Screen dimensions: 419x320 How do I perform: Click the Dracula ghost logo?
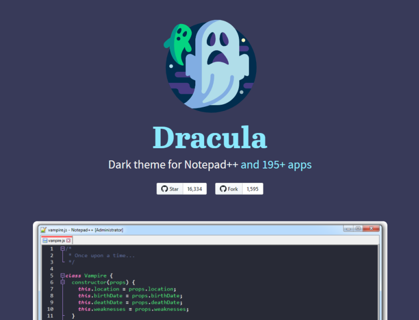pyautogui.click(x=210, y=66)
